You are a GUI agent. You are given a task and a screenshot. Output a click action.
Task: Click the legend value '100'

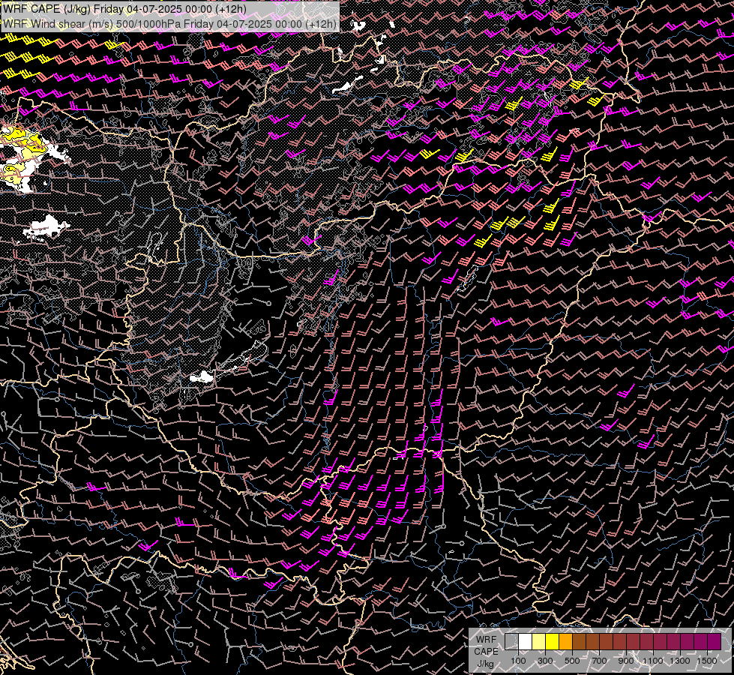[518, 661]
